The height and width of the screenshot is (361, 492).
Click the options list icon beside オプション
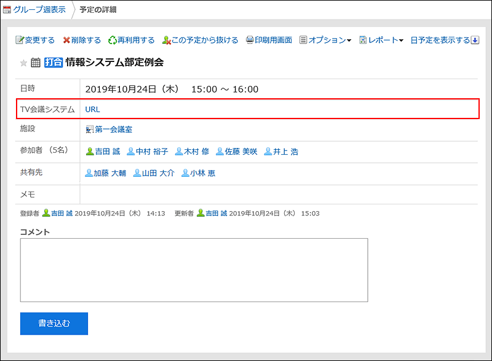point(303,40)
